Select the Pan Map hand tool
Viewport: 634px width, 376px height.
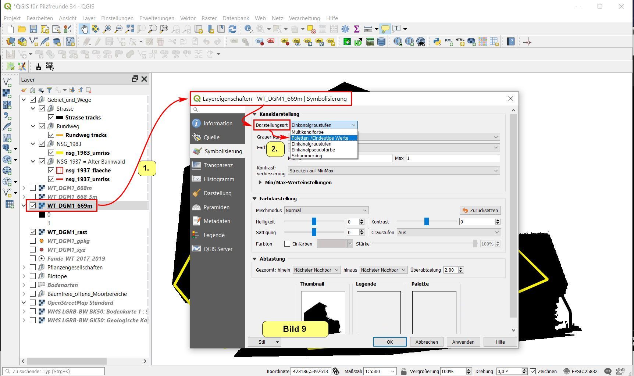[85, 29]
